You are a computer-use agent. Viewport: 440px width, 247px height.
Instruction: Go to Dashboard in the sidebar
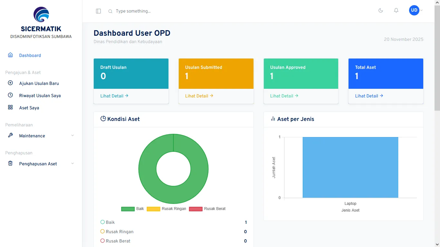tap(30, 55)
